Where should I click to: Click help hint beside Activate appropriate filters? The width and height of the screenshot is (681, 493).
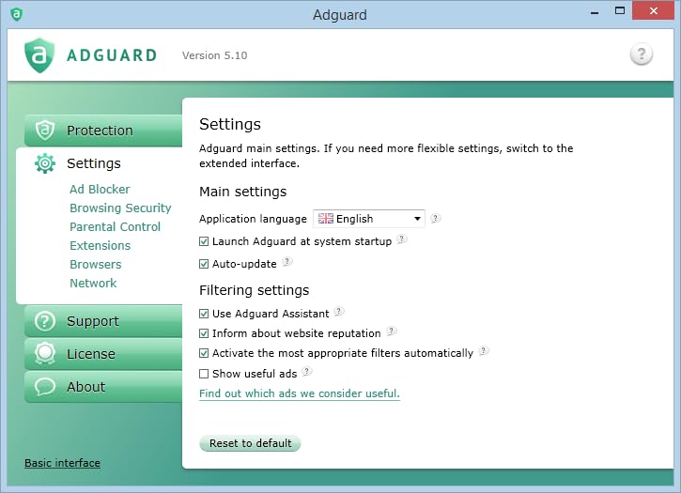point(484,351)
